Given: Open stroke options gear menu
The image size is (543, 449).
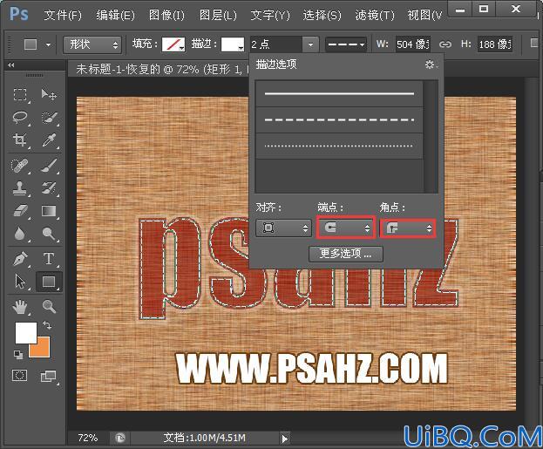Looking at the screenshot, I should coord(431,65).
